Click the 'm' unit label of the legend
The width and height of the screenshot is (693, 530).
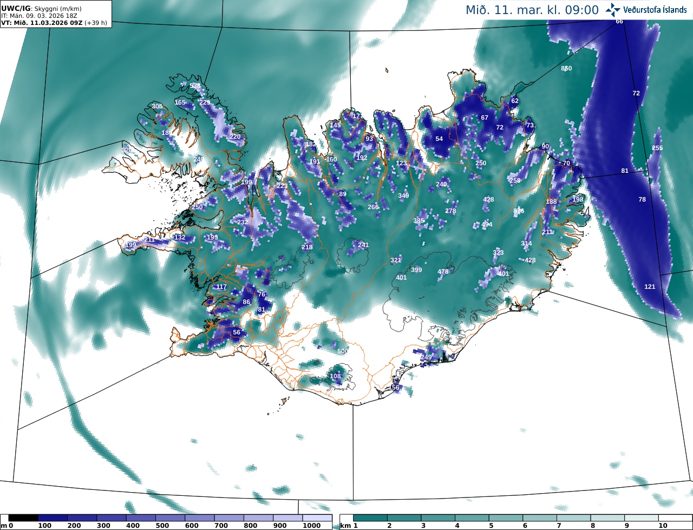coord(4,526)
